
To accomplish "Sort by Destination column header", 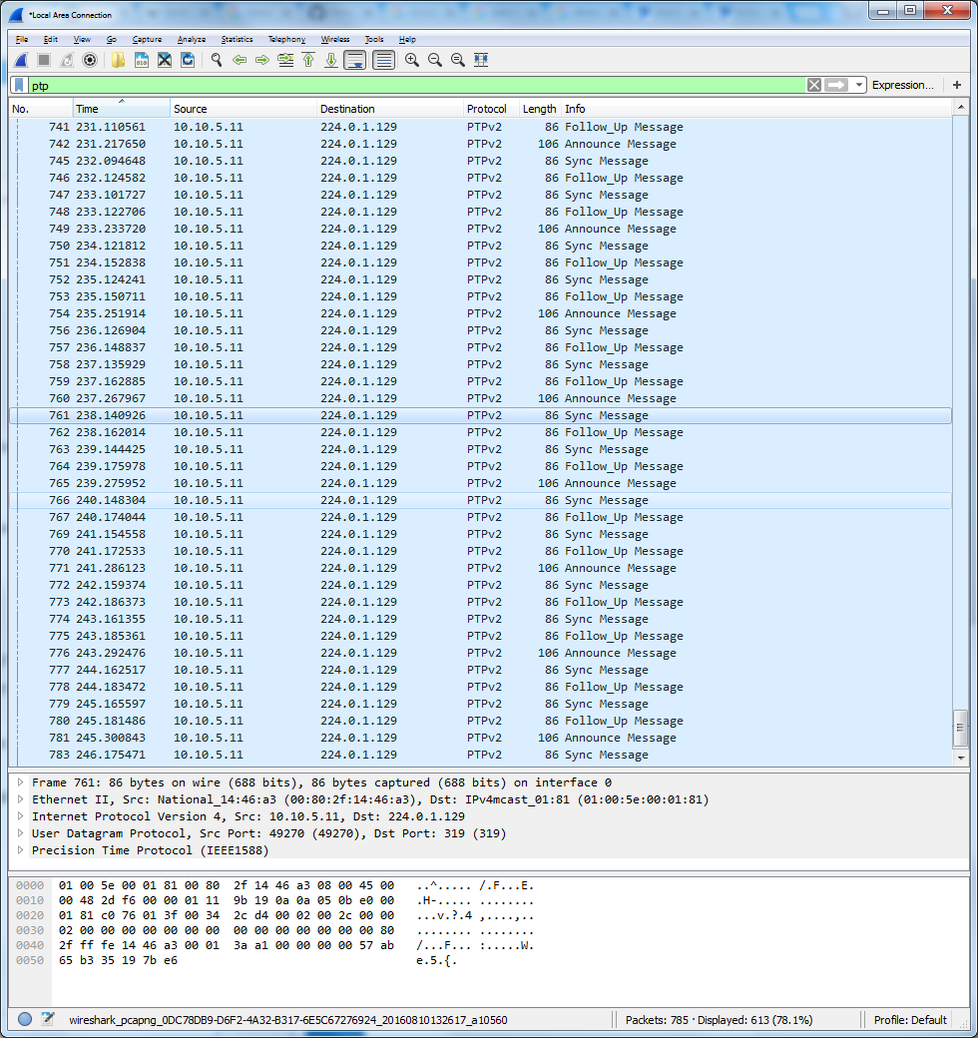I will pyautogui.click(x=390, y=109).
